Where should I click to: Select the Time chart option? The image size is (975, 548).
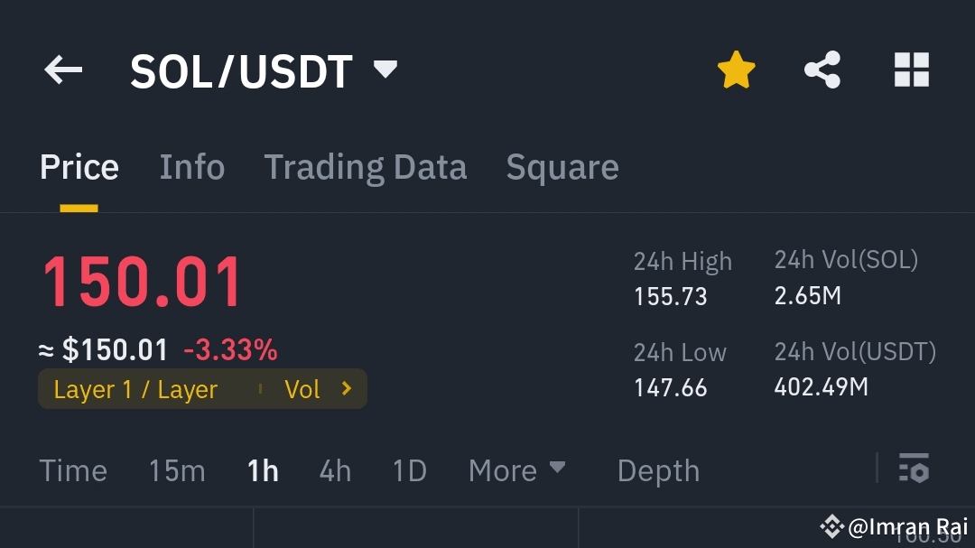(72, 469)
